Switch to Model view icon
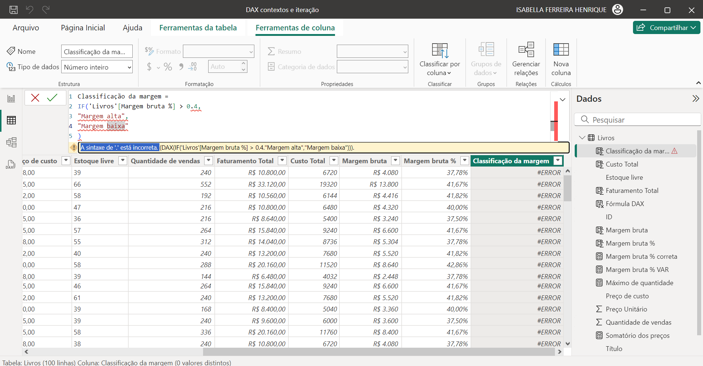This screenshot has width=703, height=366. click(11, 142)
